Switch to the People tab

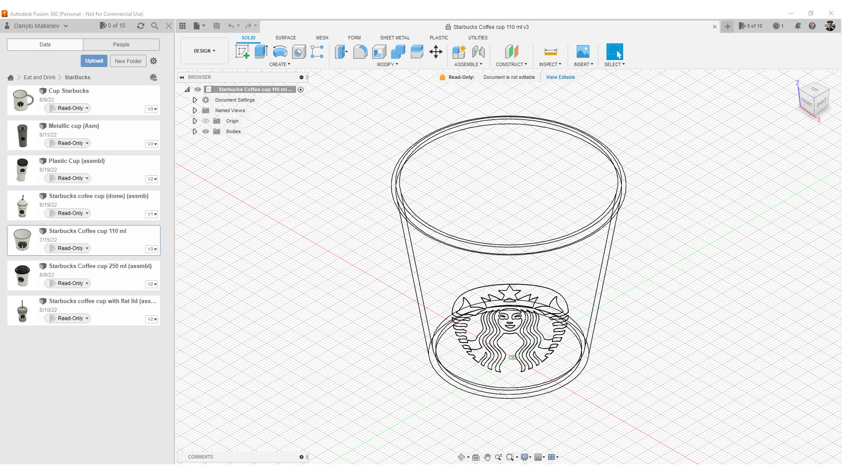pyautogui.click(x=121, y=45)
